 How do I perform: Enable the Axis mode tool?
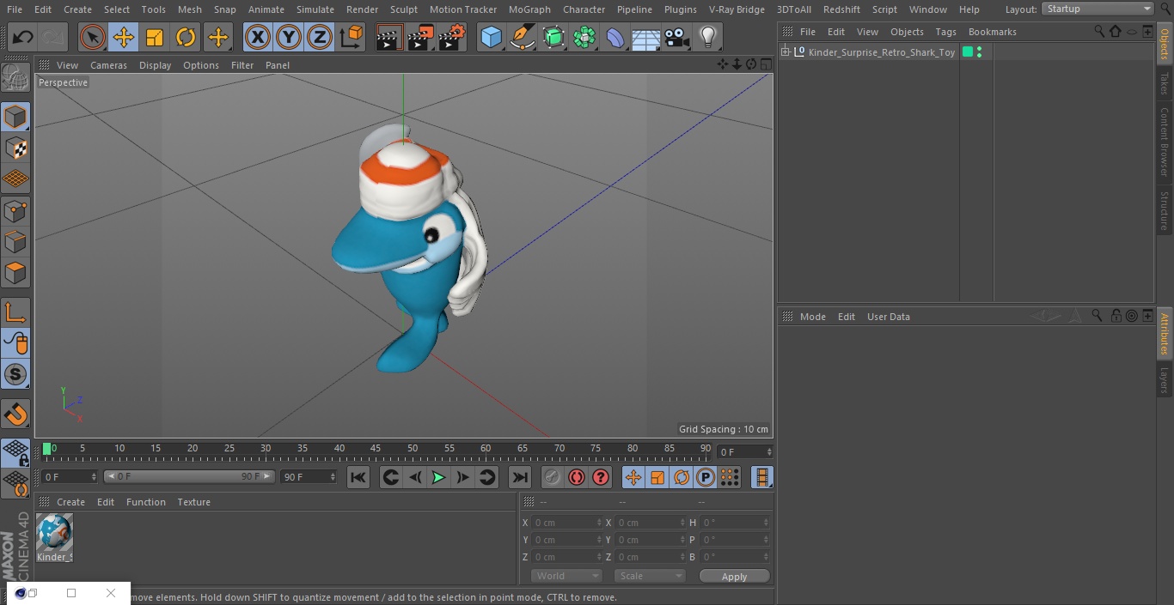[x=15, y=312]
